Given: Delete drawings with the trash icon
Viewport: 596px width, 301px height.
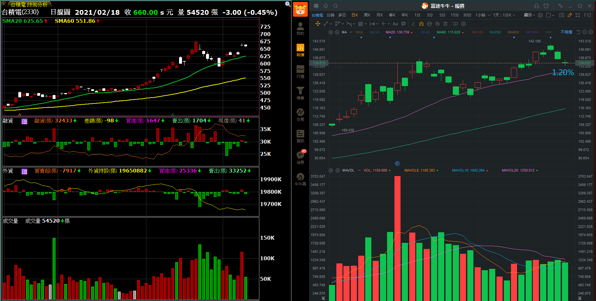Looking at the screenshot, I should pos(445,24).
